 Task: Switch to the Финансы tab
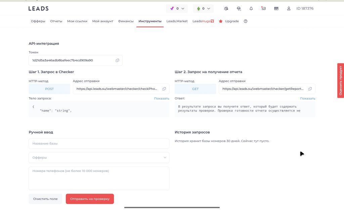coord(126,21)
